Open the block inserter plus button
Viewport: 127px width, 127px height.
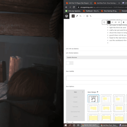click(x=73, y=16)
